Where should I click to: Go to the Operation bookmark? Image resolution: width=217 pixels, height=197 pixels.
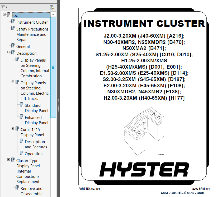click(x=34, y=154)
